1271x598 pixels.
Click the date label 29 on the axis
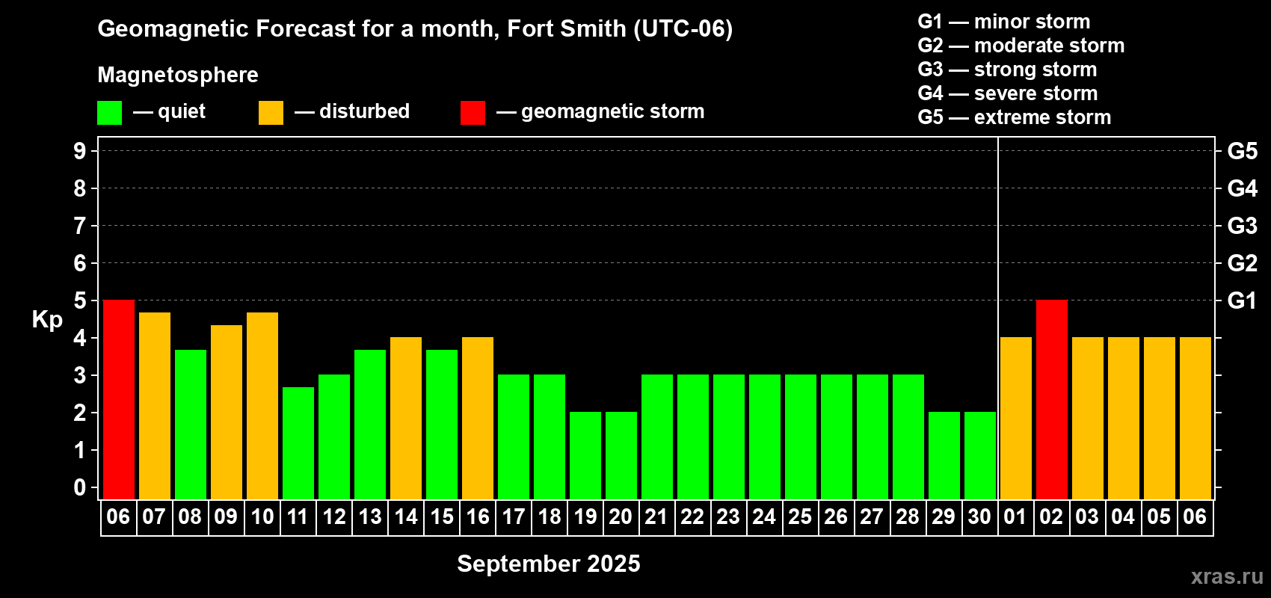coord(944,517)
